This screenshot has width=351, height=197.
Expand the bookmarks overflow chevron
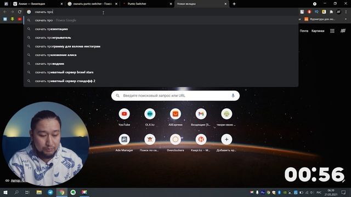click(x=346, y=19)
